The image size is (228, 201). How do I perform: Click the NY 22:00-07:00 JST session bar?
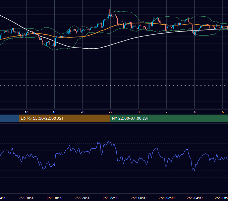(x=169, y=118)
